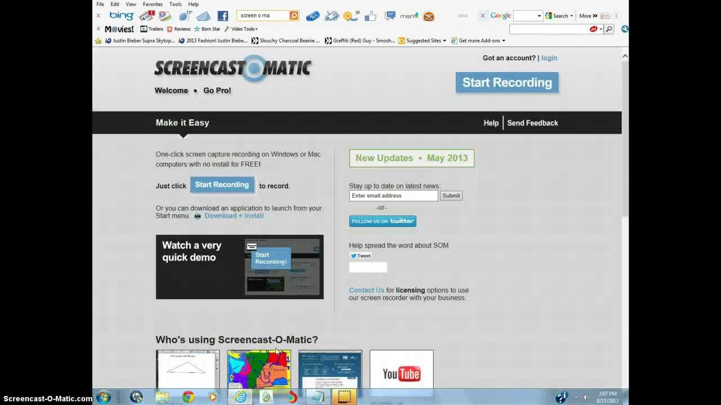The width and height of the screenshot is (721, 405).
Task: Click inside the Bing toolbar search field
Action: (263, 16)
